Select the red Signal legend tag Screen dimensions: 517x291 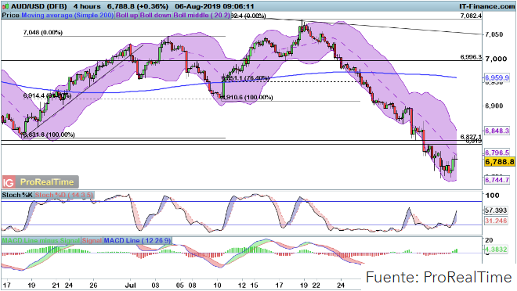tap(92, 241)
